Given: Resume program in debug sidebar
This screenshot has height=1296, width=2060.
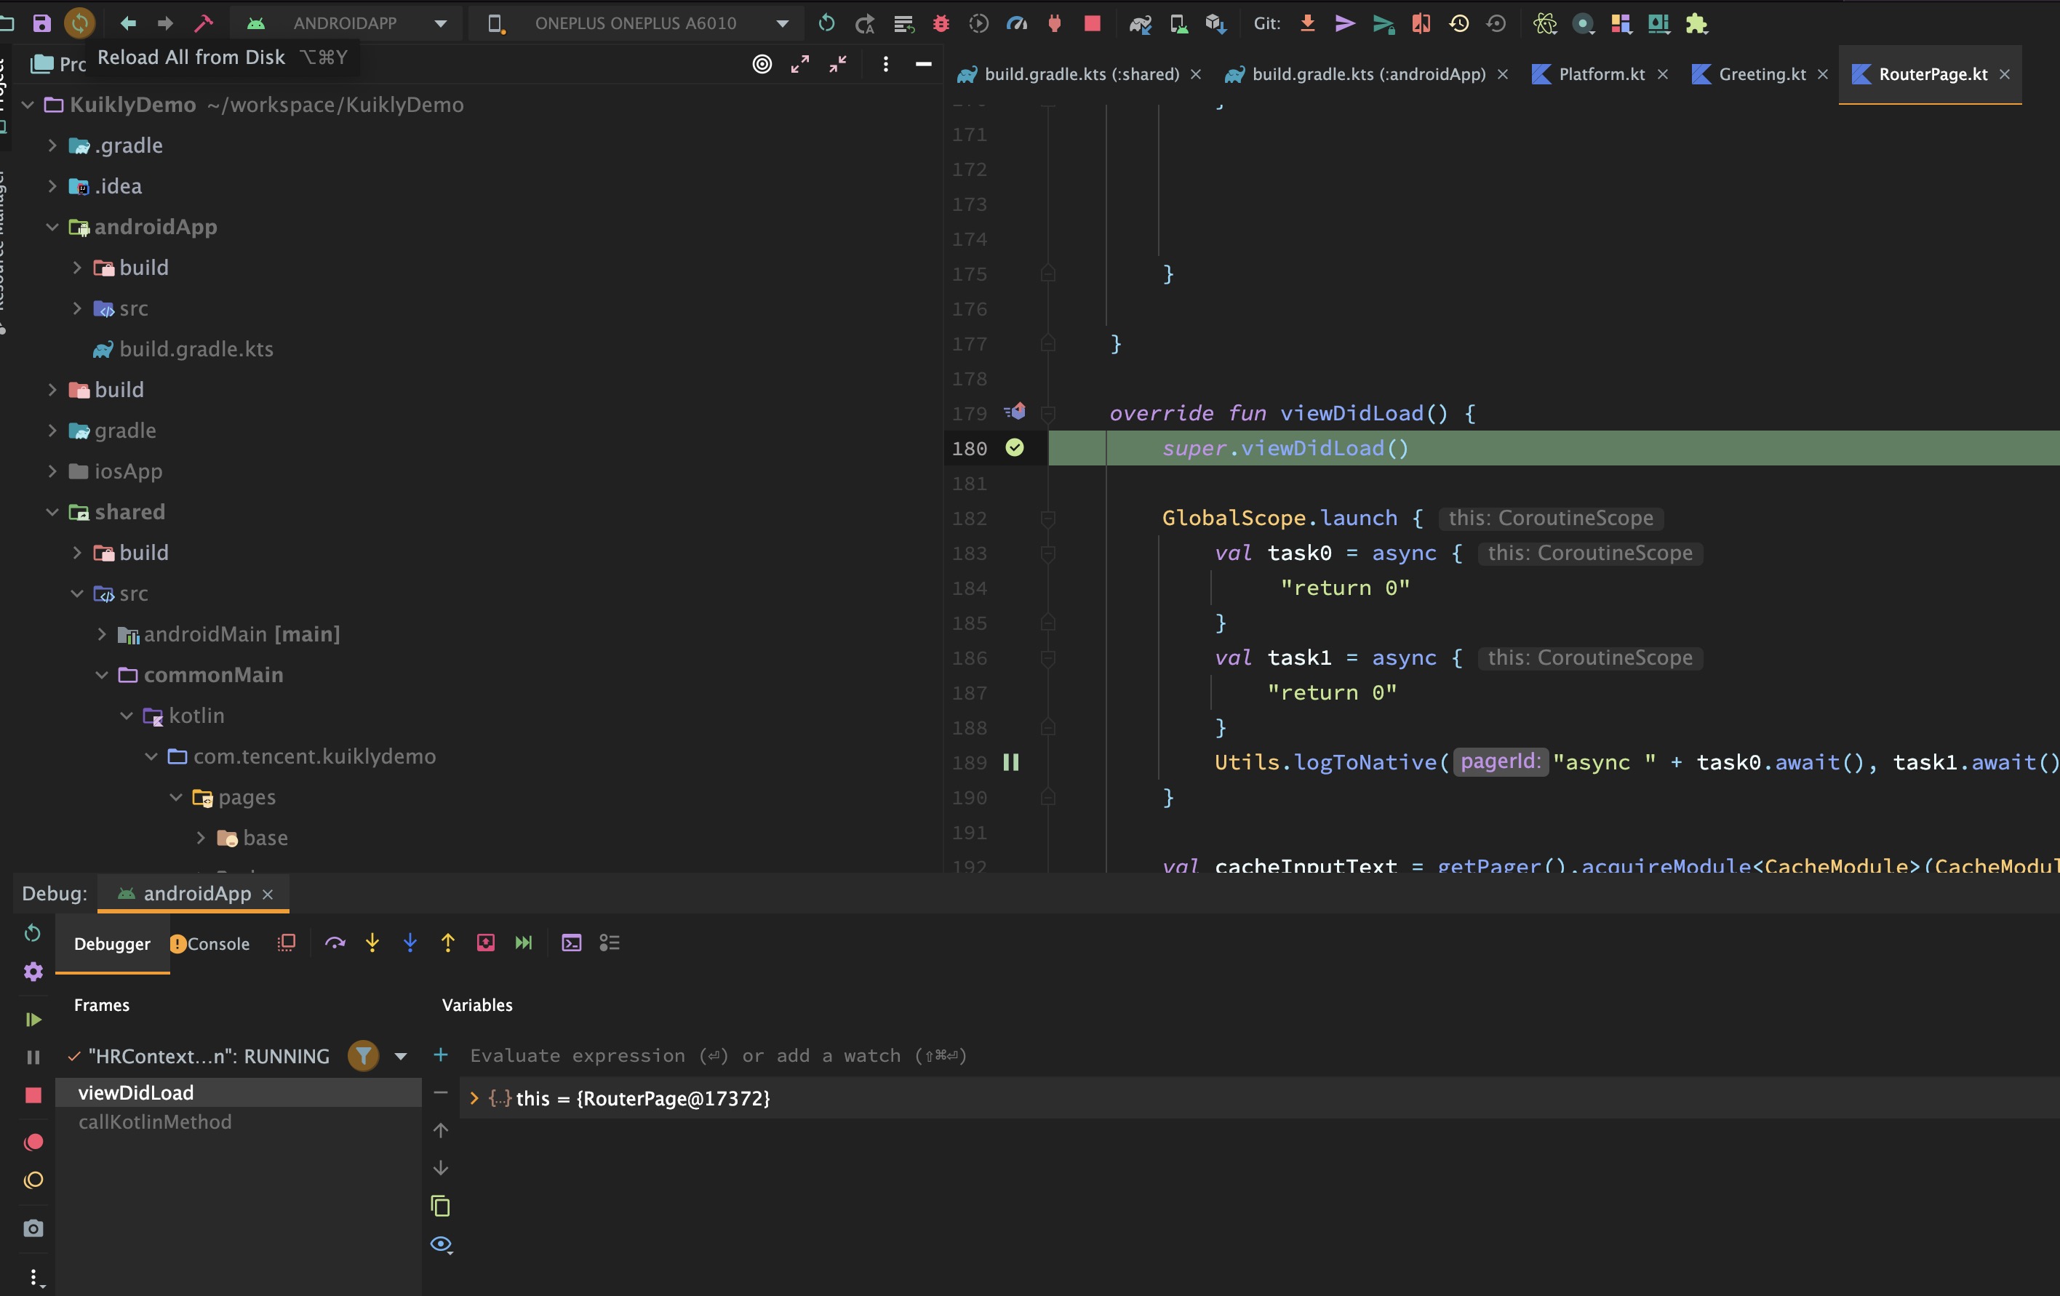Looking at the screenshot, I should tap(33, 1019).
